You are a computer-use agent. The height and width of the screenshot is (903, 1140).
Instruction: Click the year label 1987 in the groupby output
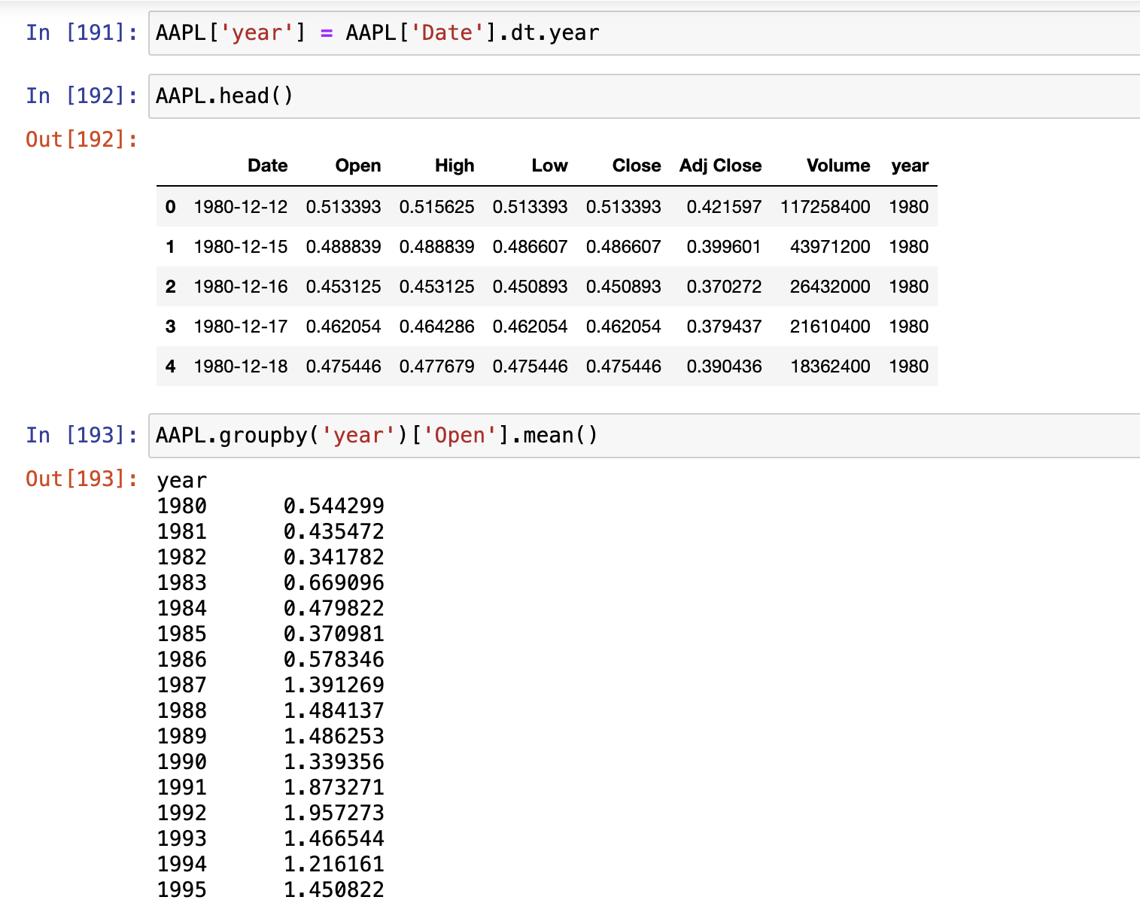[x=182, y=685]
